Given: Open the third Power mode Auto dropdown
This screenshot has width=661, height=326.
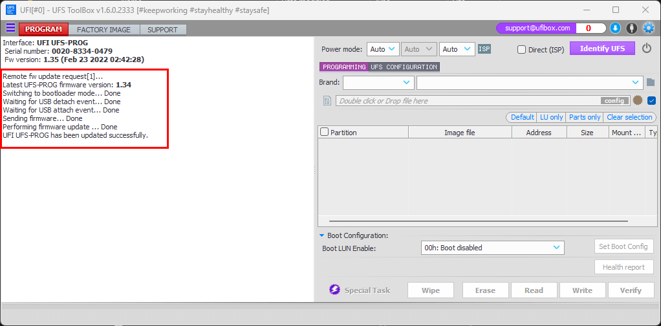Looking at the screenshot, I should pos(457,49).
